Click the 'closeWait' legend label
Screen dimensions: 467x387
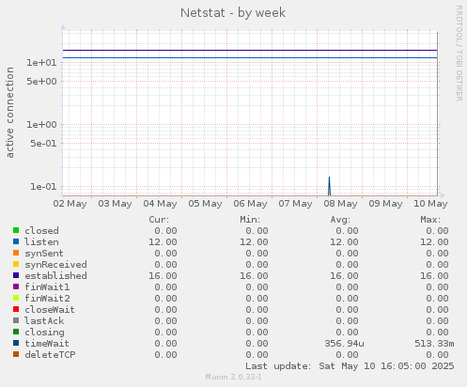50,310
